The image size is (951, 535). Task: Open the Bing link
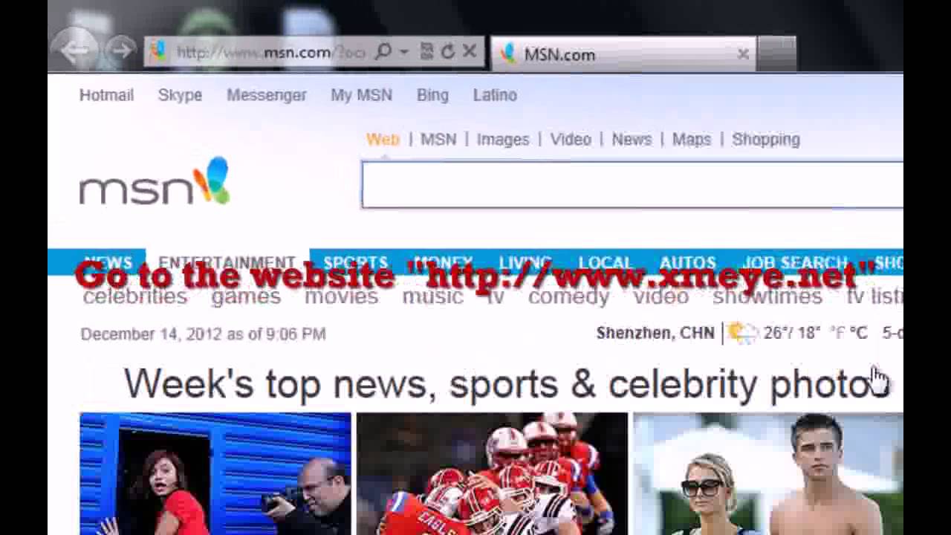[432, 95]
